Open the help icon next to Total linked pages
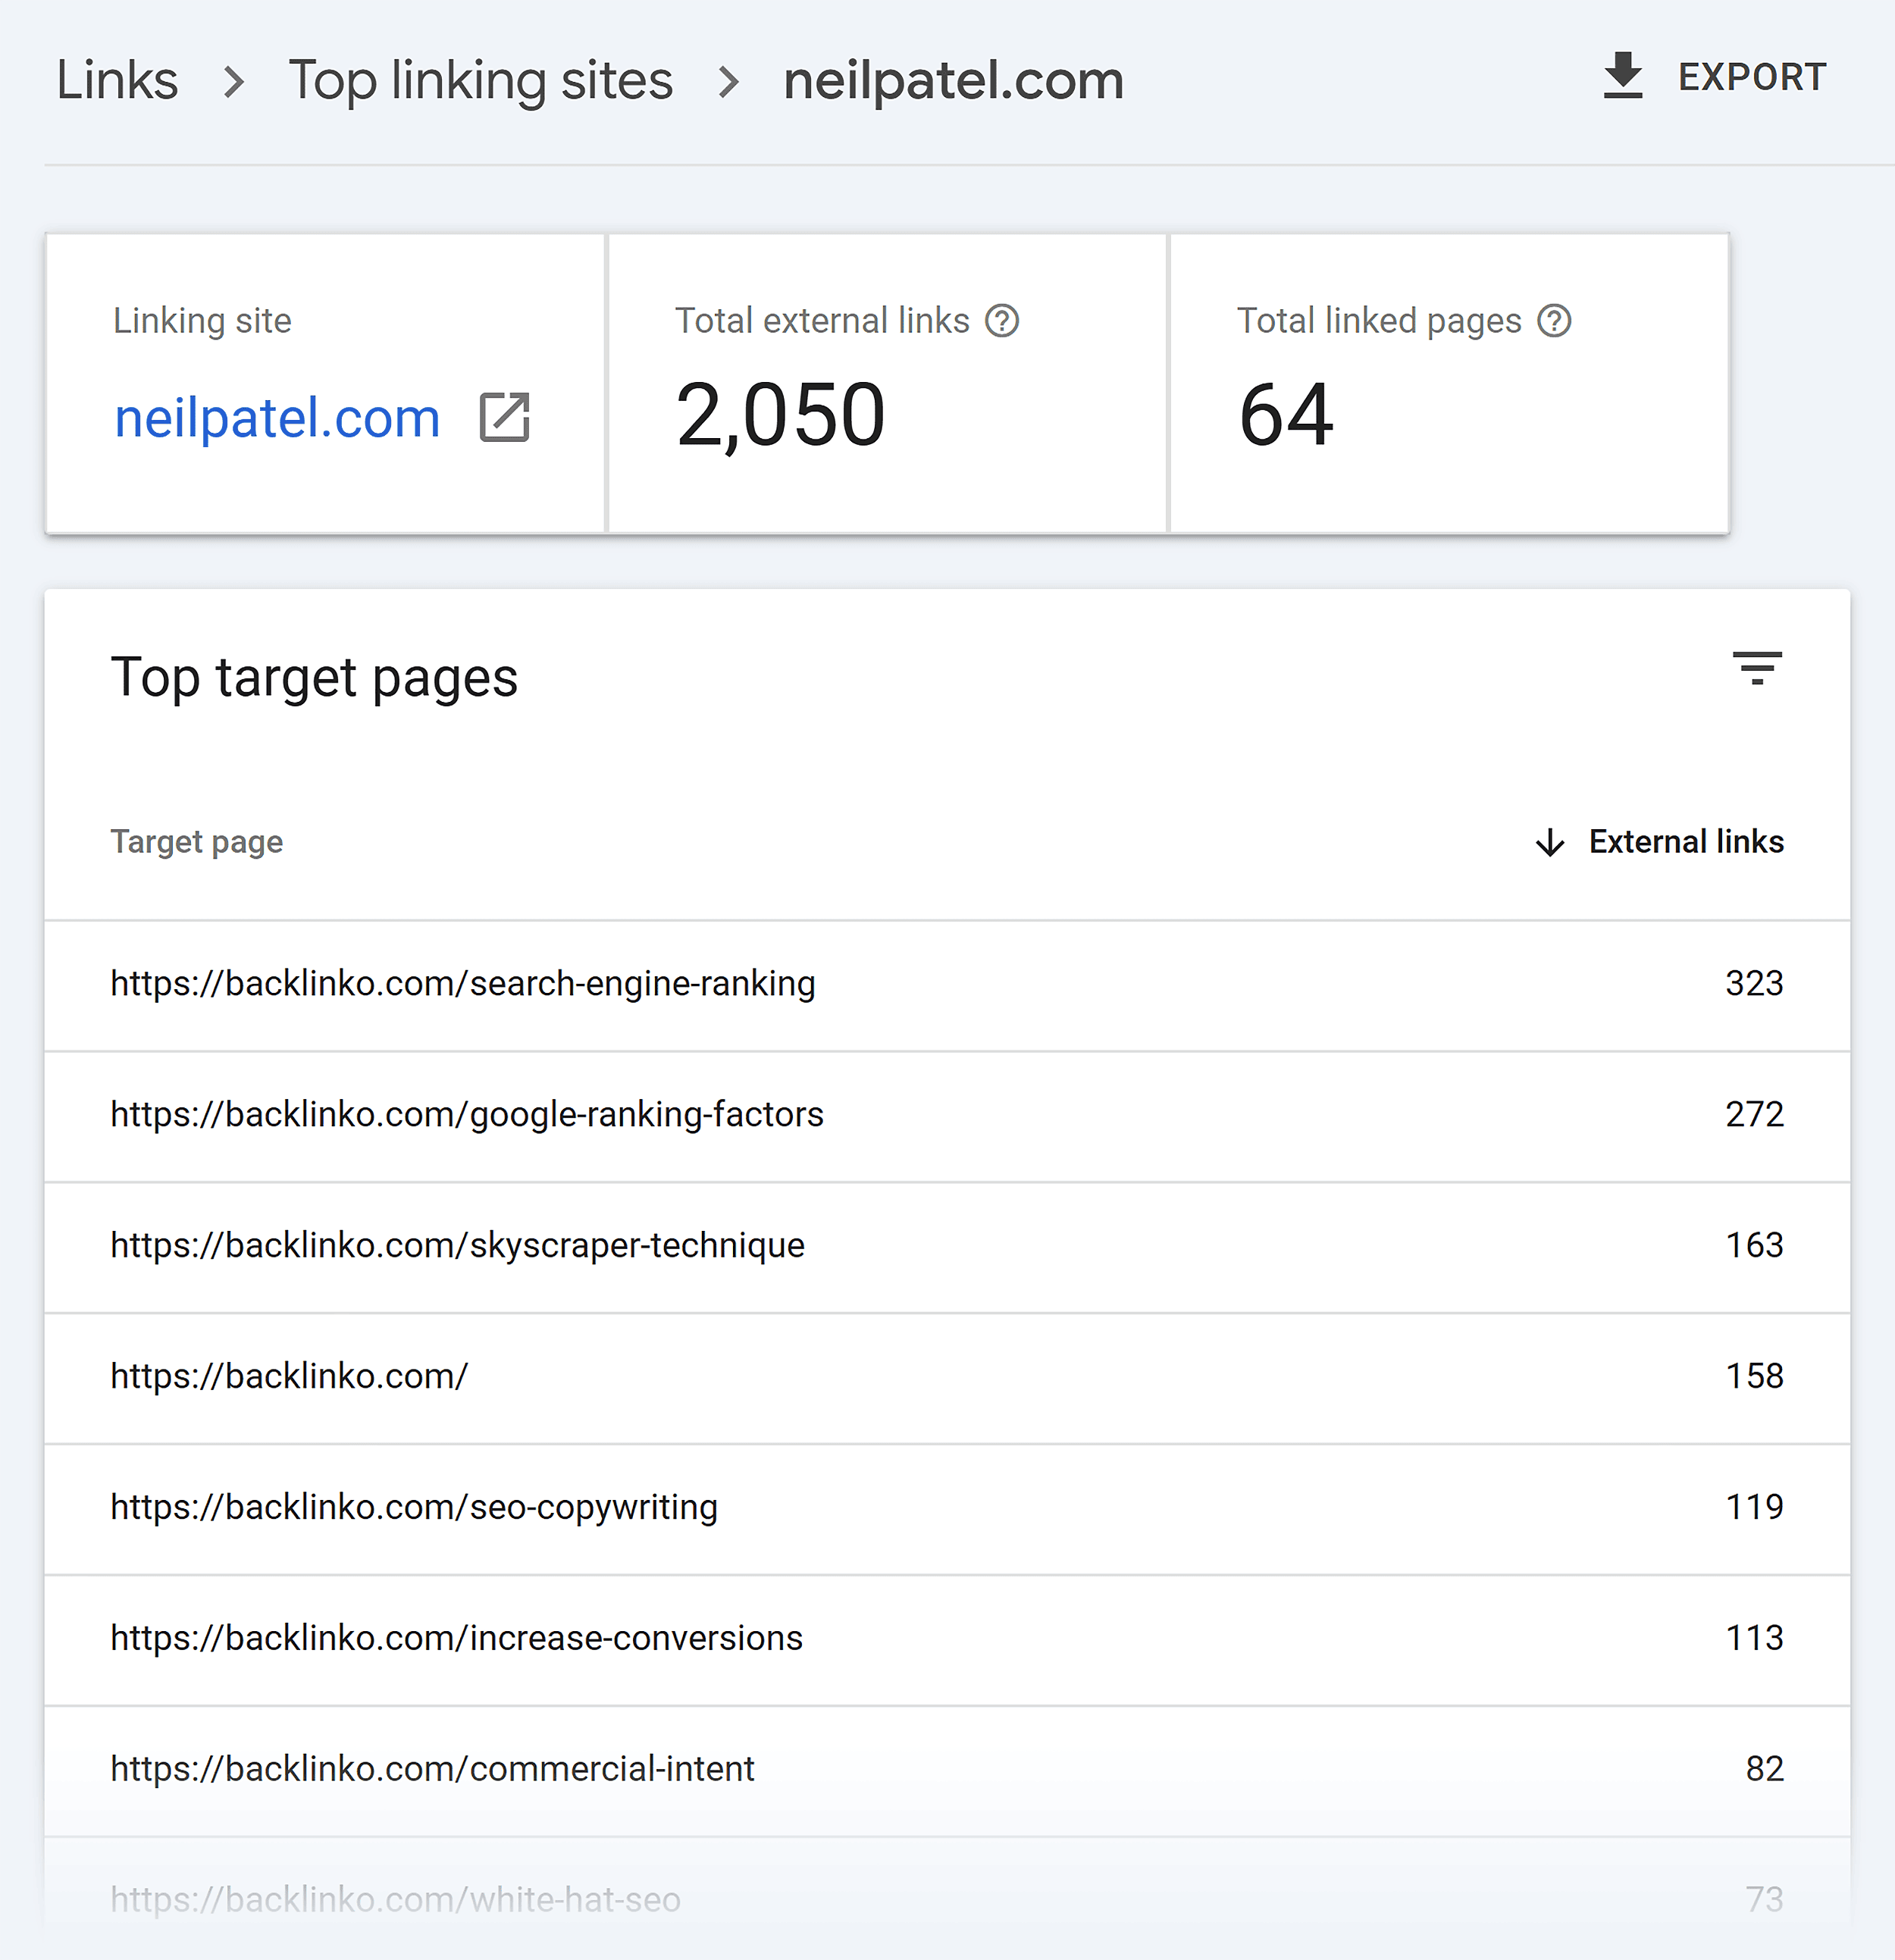Viewport: 1895px width, 1960px height. 1553,320
